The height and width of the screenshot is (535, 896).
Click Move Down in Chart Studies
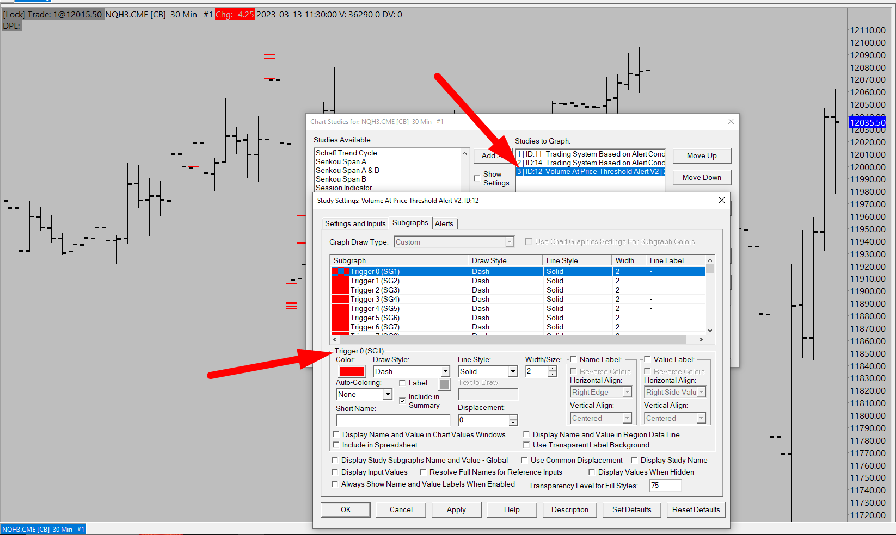(702, 178)
